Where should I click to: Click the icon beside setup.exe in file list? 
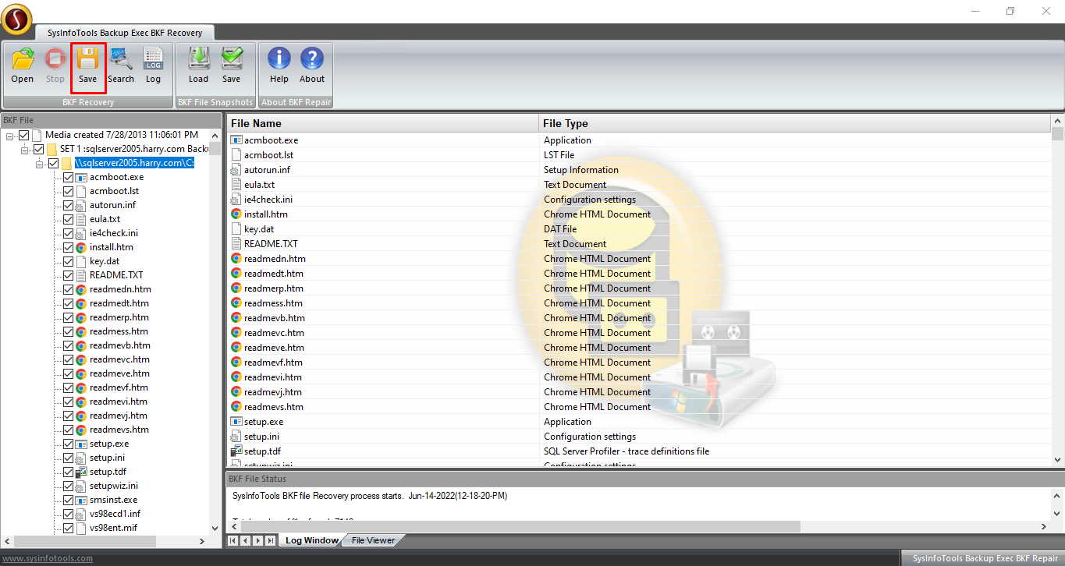[x=236, y=422]
